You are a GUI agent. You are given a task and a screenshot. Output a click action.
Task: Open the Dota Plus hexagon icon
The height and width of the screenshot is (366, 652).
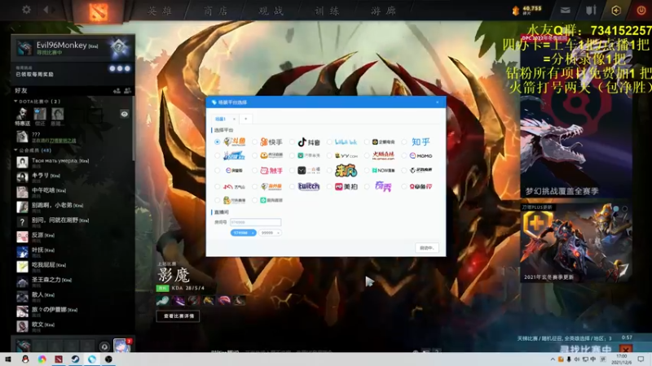[616, 11]
